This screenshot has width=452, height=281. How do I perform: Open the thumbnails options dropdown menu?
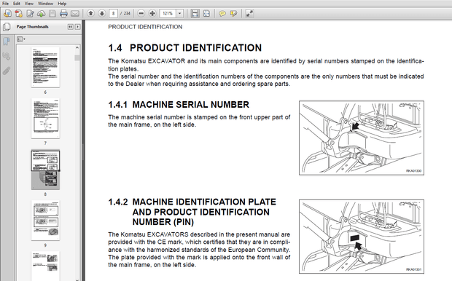click(20, 39)
